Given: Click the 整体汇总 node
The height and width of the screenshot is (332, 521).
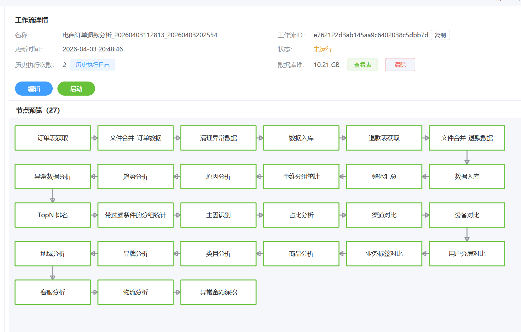Looking at the screenshot, I should pyautogui.click(x=384, y=177).
